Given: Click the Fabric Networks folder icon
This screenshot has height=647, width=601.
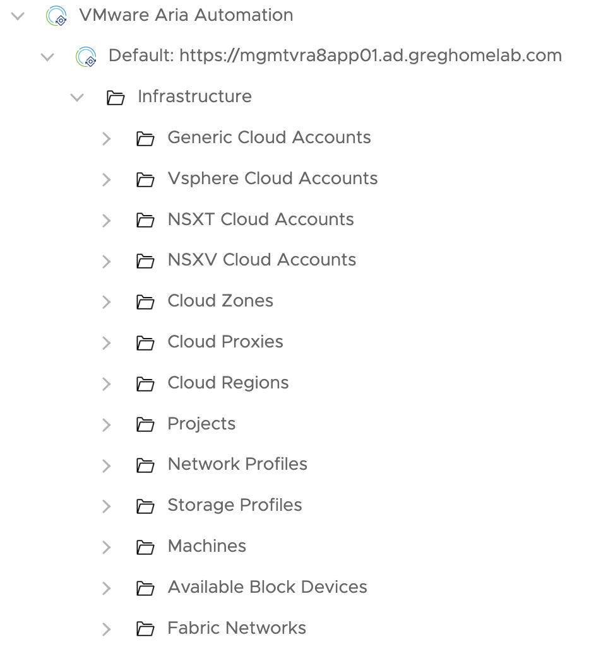Looking at the screenshot, I should pyautogui.click(x=145, y=629).
